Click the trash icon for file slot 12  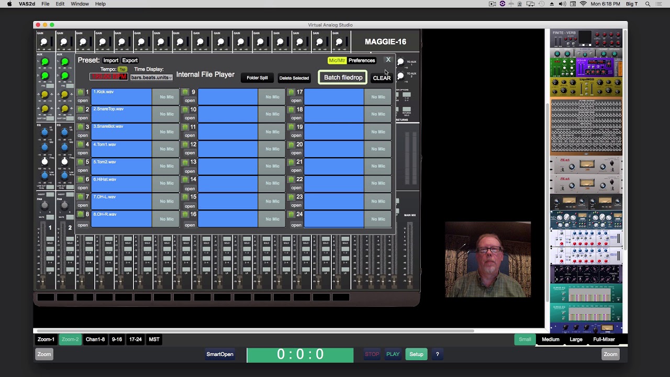185,145
